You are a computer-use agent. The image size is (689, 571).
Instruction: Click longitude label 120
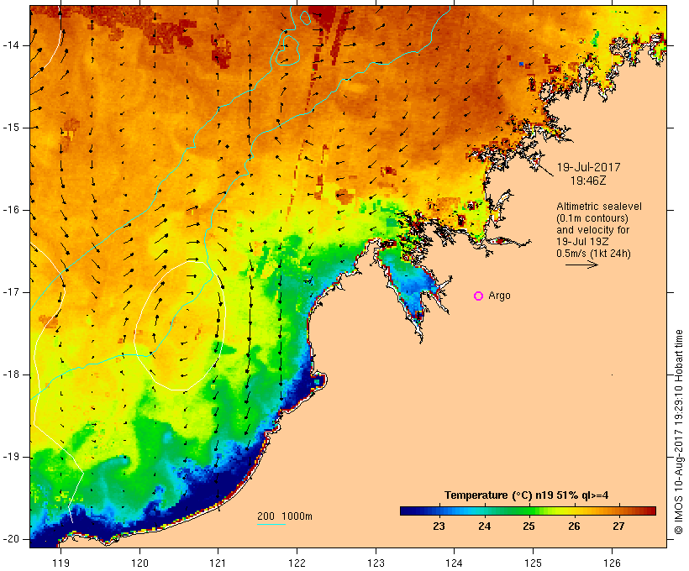pyautogui.click(x=139, y=563)
